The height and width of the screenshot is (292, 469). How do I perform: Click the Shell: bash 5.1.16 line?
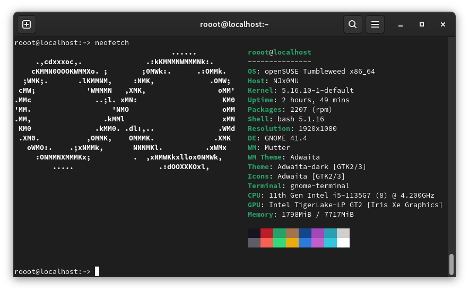coord(285,119)
